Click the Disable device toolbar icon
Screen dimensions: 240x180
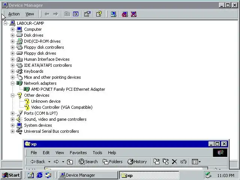pos(125,14)
